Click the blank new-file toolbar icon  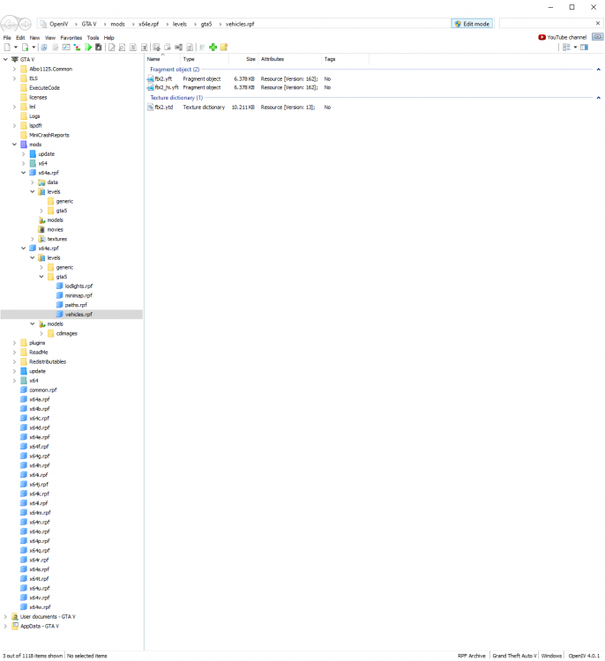7,48
